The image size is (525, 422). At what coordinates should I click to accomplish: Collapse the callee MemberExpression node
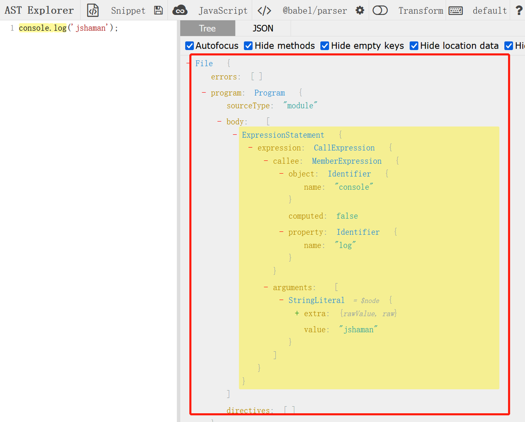point(266,161)
